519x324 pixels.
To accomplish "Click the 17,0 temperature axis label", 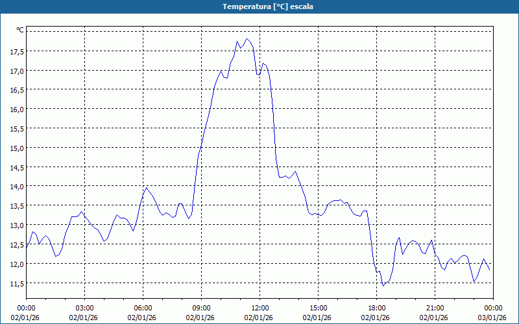I will click(x=16, y=71).
